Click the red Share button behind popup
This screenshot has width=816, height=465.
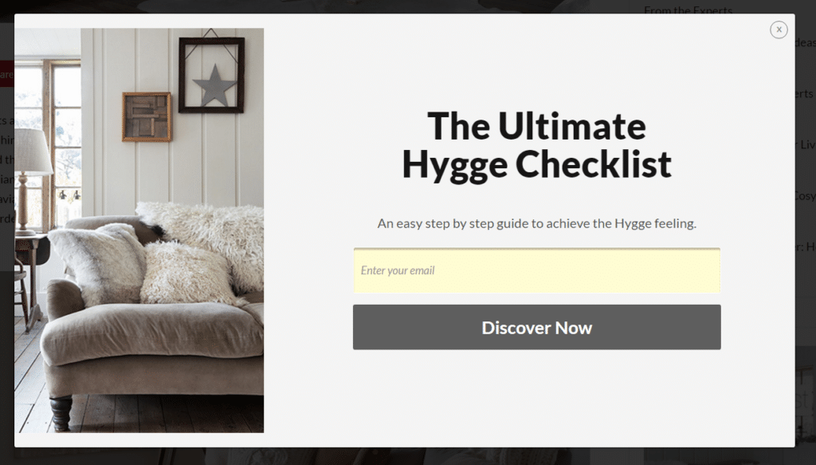click(x=6, y=74)
